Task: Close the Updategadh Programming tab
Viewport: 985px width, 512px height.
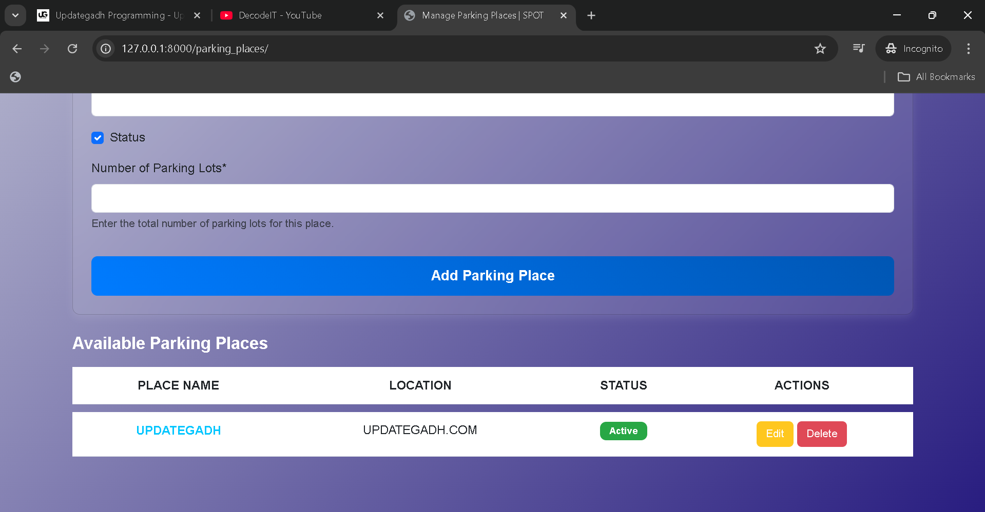Action: coord(197,15)
